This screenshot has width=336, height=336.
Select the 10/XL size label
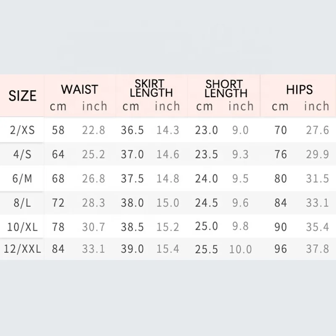tap(23, 227)
